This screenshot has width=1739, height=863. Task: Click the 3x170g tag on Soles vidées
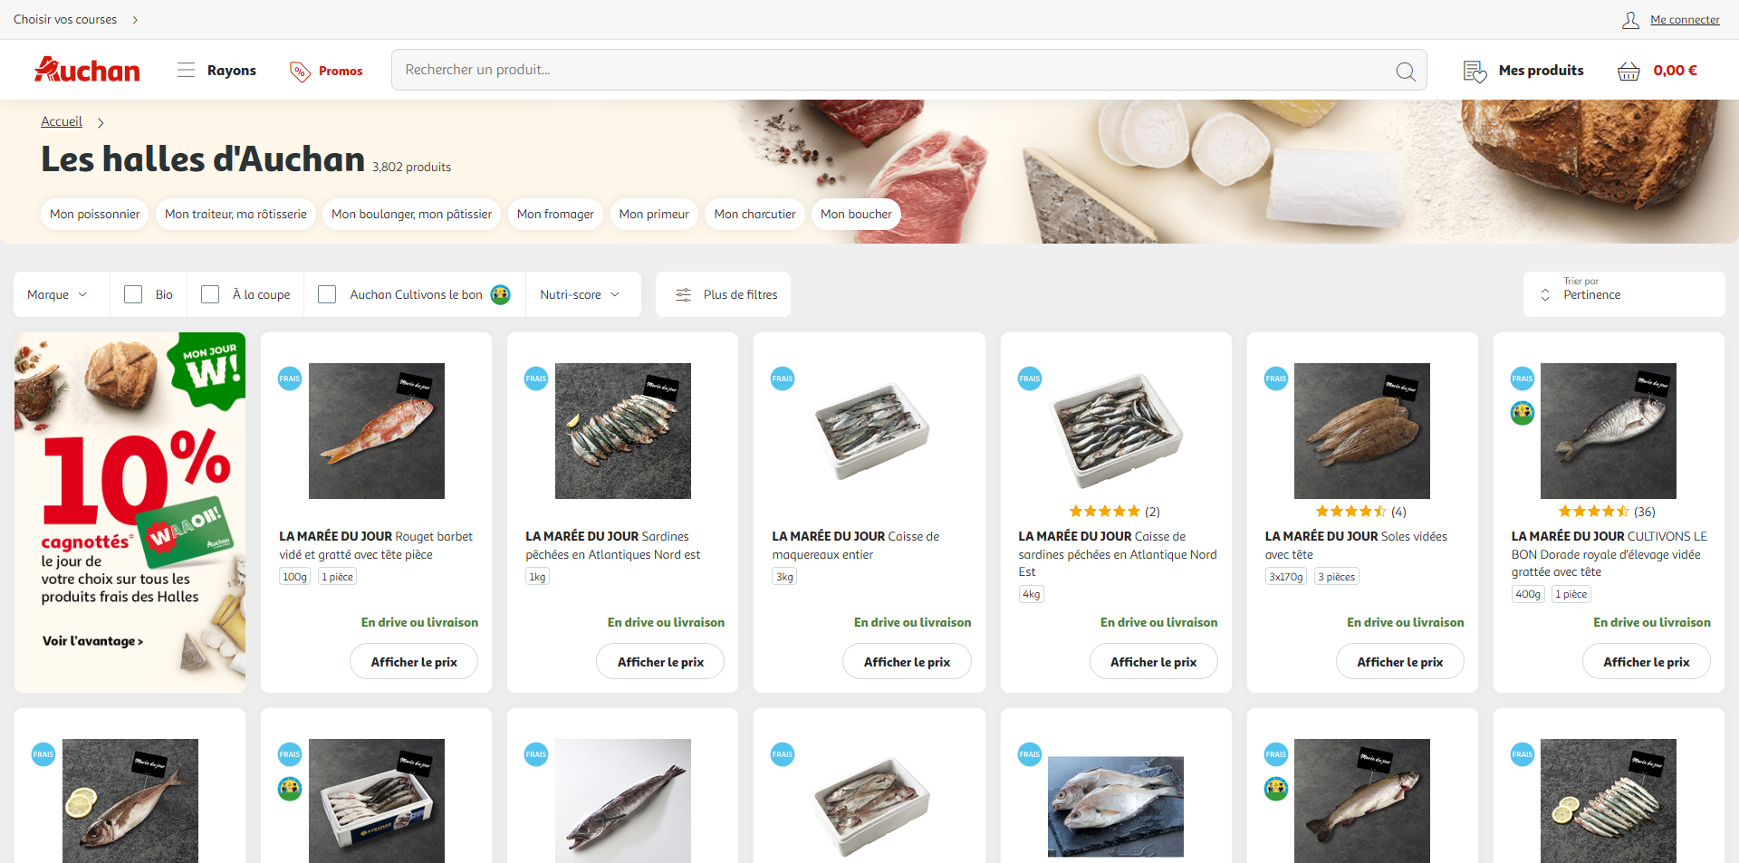point(1286,577)
